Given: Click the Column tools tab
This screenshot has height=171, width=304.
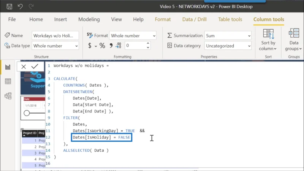Looking at the screenshot, I should coord(269,19).
